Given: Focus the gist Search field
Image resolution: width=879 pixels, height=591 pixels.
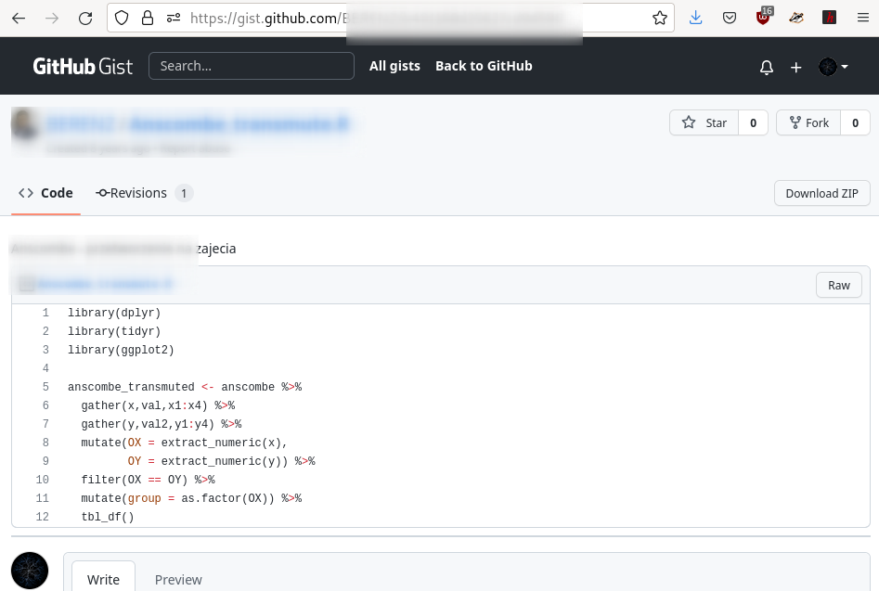Looking at the screenshot, I should pos(252,66).
